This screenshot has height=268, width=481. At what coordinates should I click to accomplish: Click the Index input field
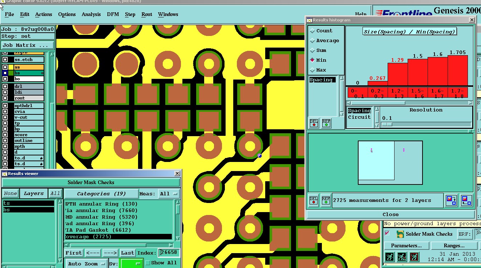point(169,253)
